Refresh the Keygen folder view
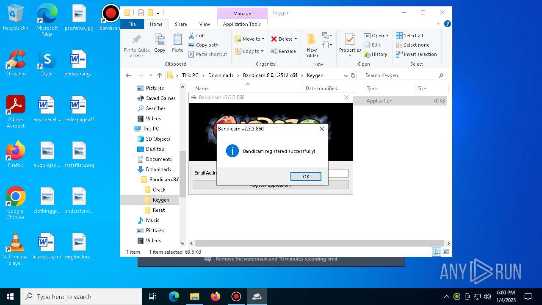 click(x=353, y=75)
